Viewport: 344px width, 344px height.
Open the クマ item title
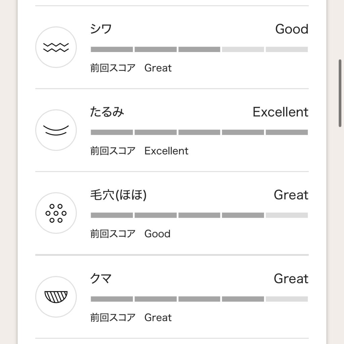point(101,278)
